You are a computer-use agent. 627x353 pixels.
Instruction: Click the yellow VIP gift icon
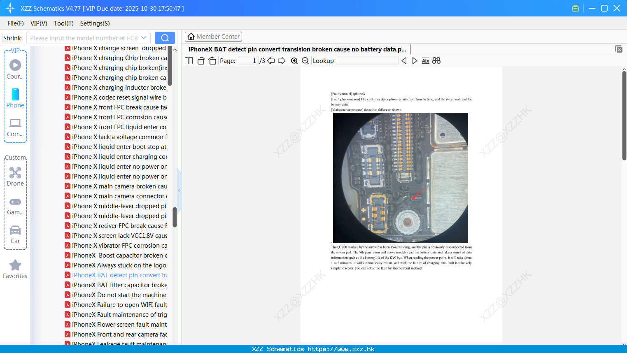pos(576,8)
